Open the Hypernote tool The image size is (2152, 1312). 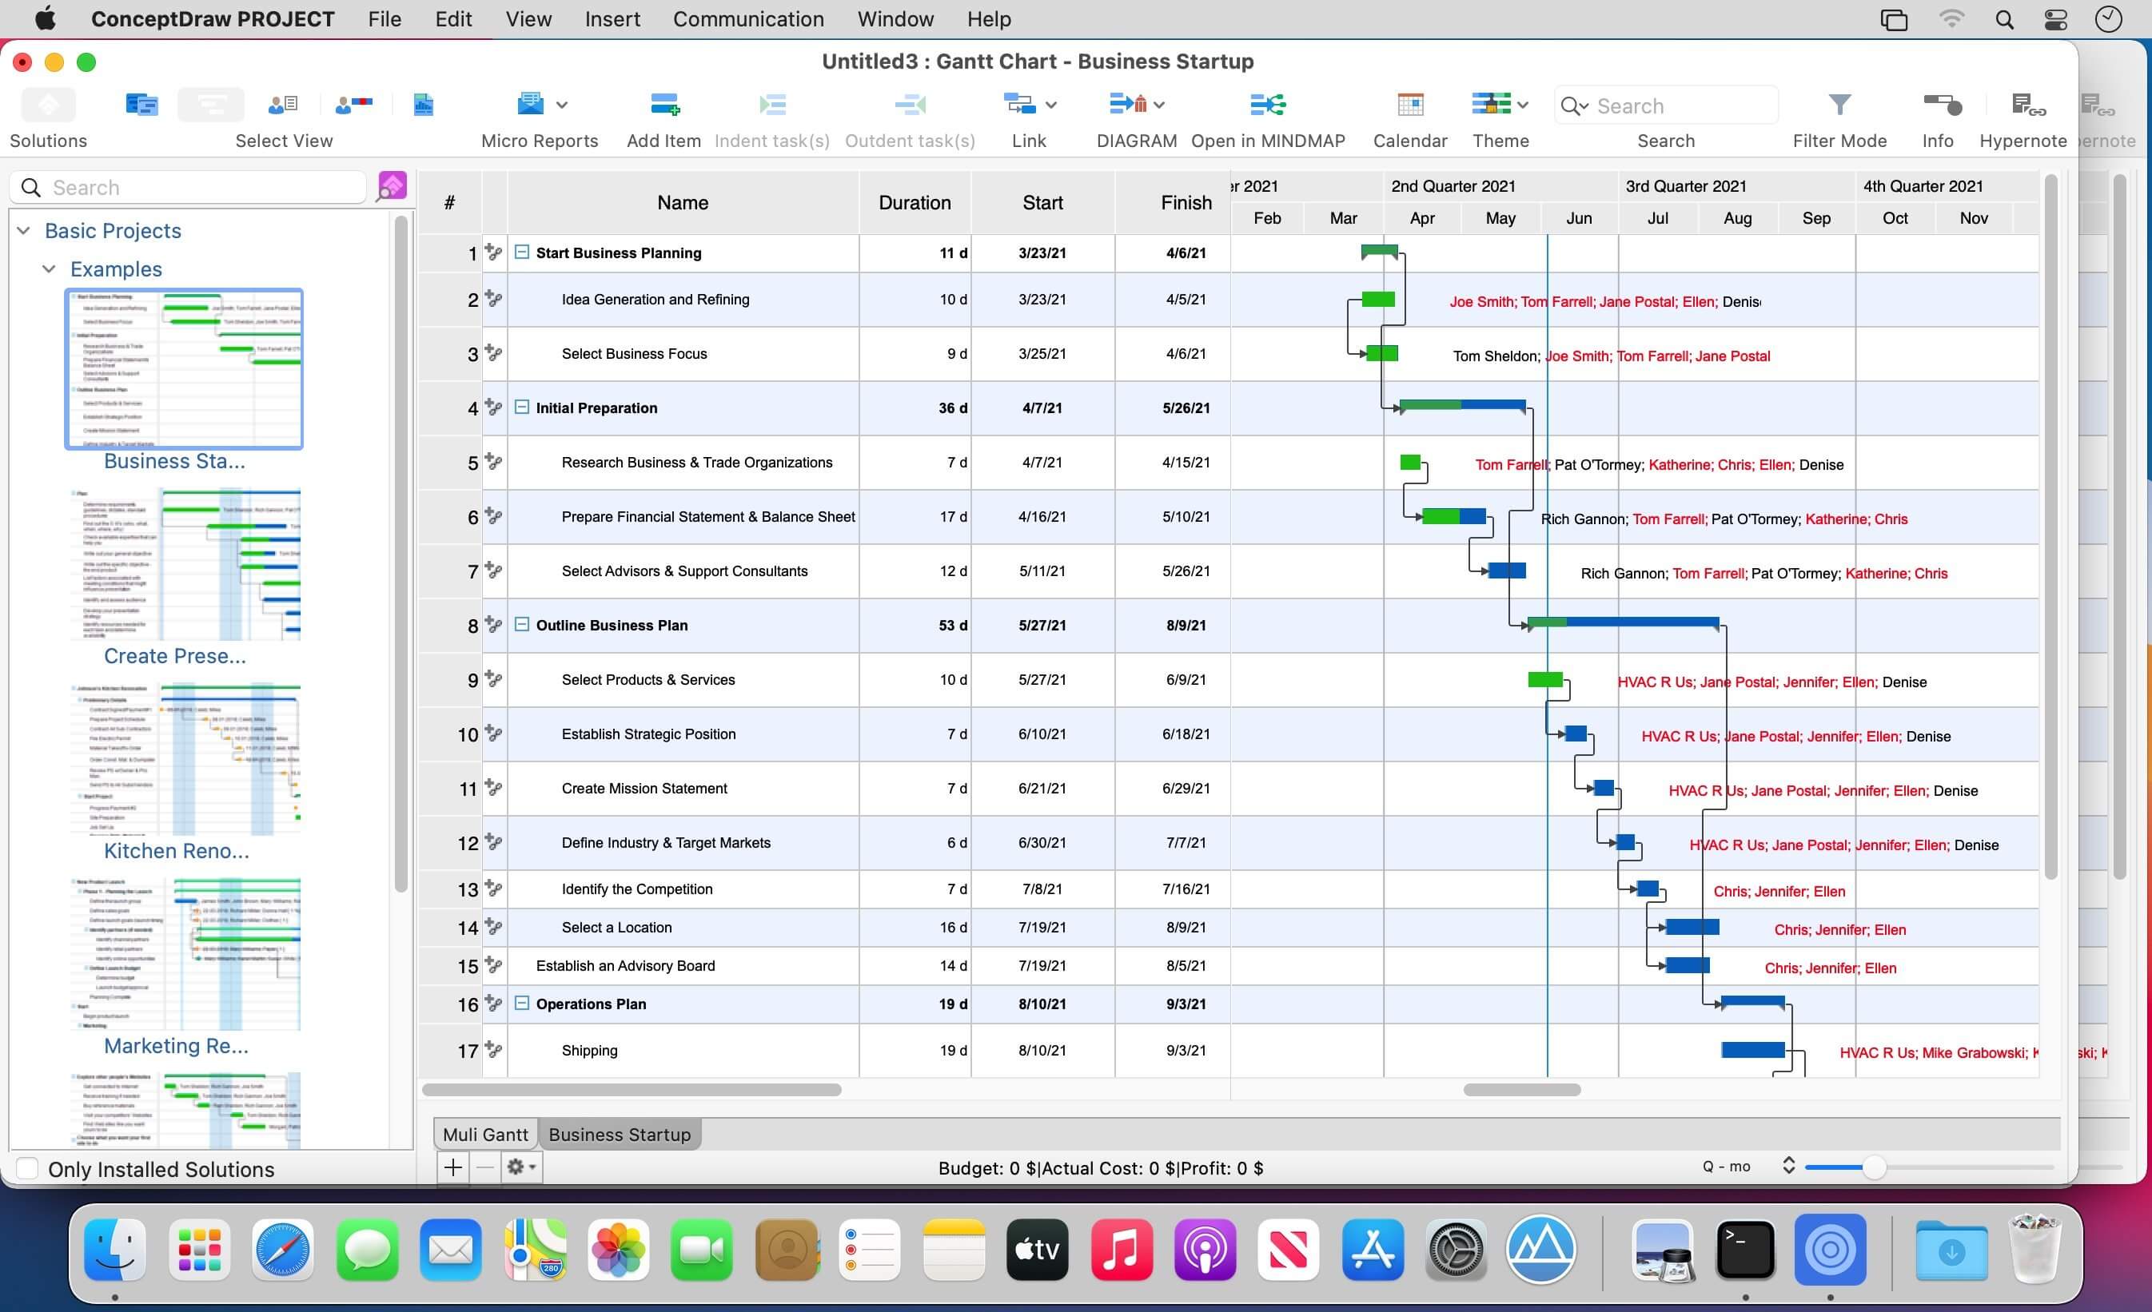(x=2026, y=105)
